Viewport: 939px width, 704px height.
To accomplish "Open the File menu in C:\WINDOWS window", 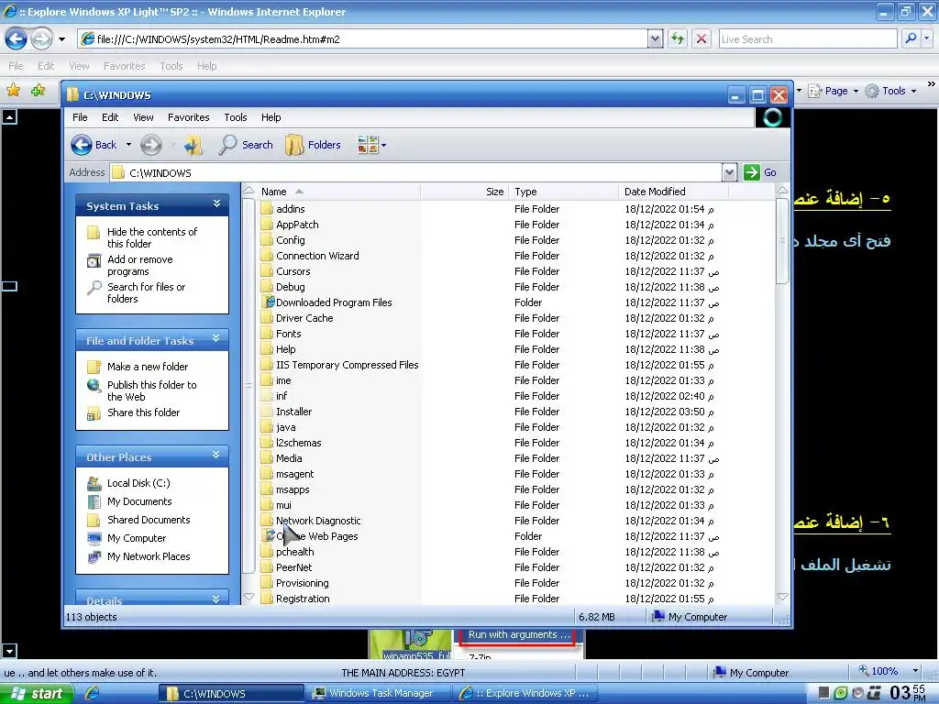I will click(80, 117).
